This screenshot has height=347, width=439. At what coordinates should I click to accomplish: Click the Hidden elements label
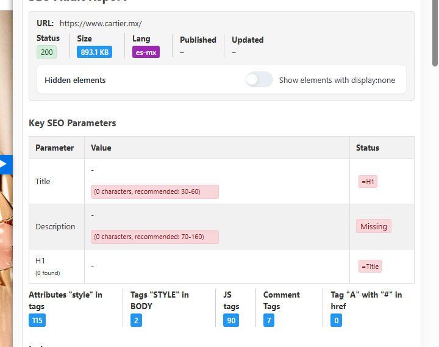[75, 80]
